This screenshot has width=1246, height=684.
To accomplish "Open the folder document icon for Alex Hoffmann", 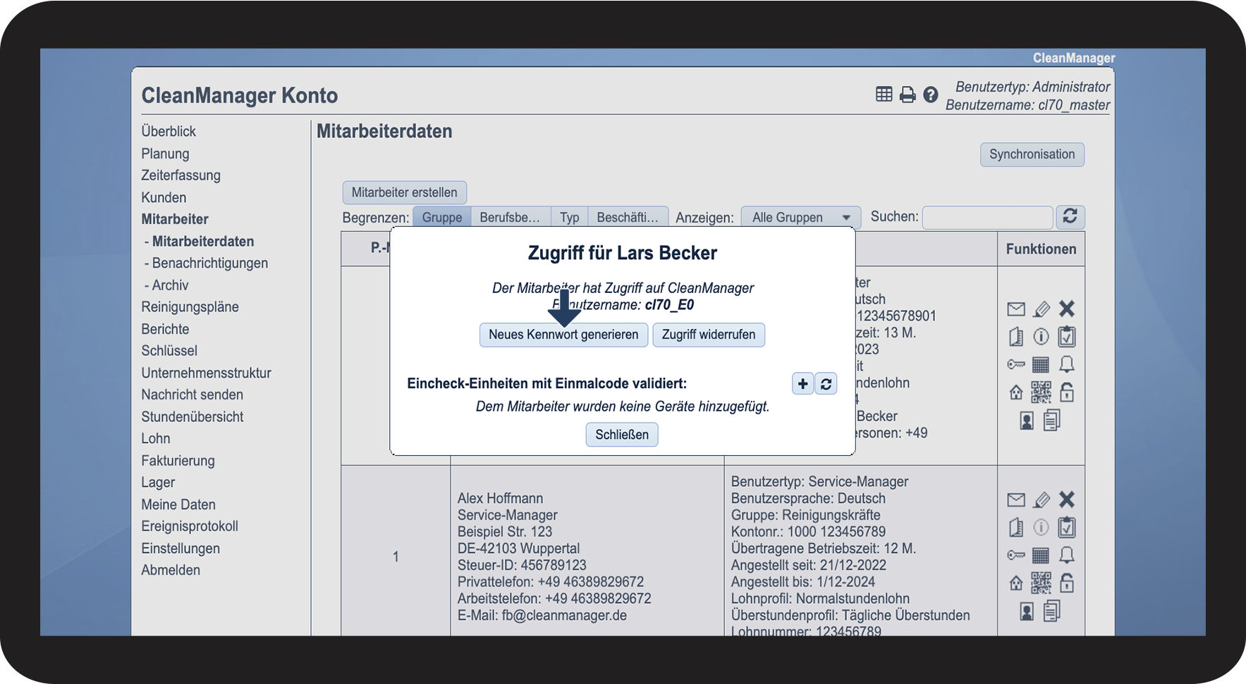I will [x=1016, y=528].
